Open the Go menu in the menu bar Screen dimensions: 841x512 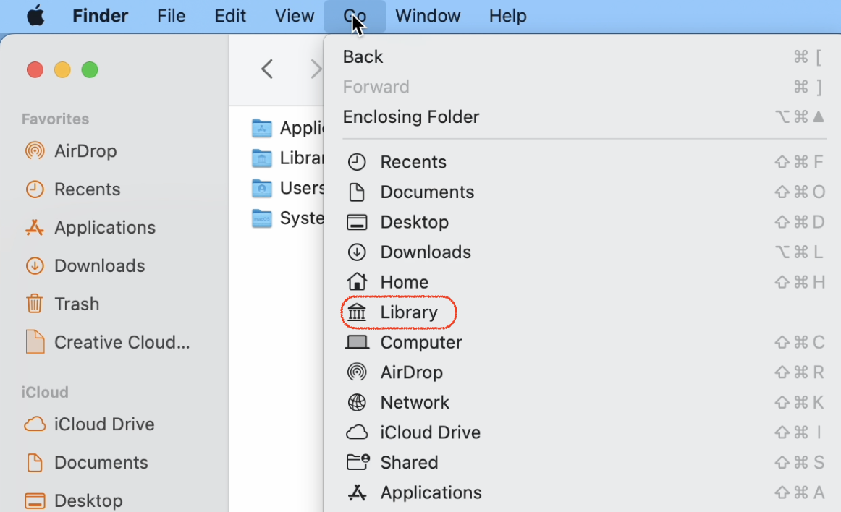pyautogui.click(x=354, y=15)
